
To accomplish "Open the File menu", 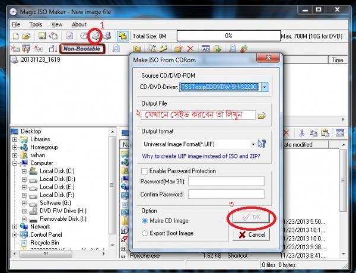I will coord(16,24).
